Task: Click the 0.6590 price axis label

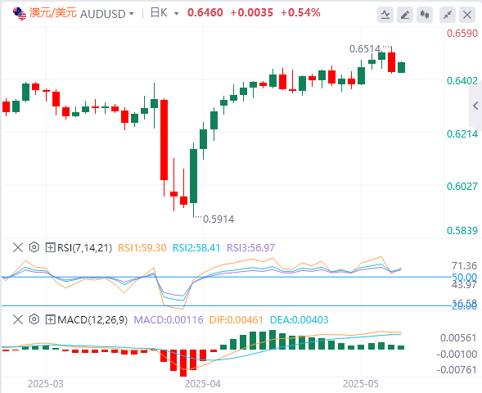Action: (462, 34)
